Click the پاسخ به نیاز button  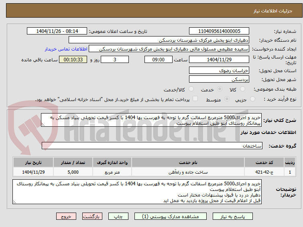(232, 217)
